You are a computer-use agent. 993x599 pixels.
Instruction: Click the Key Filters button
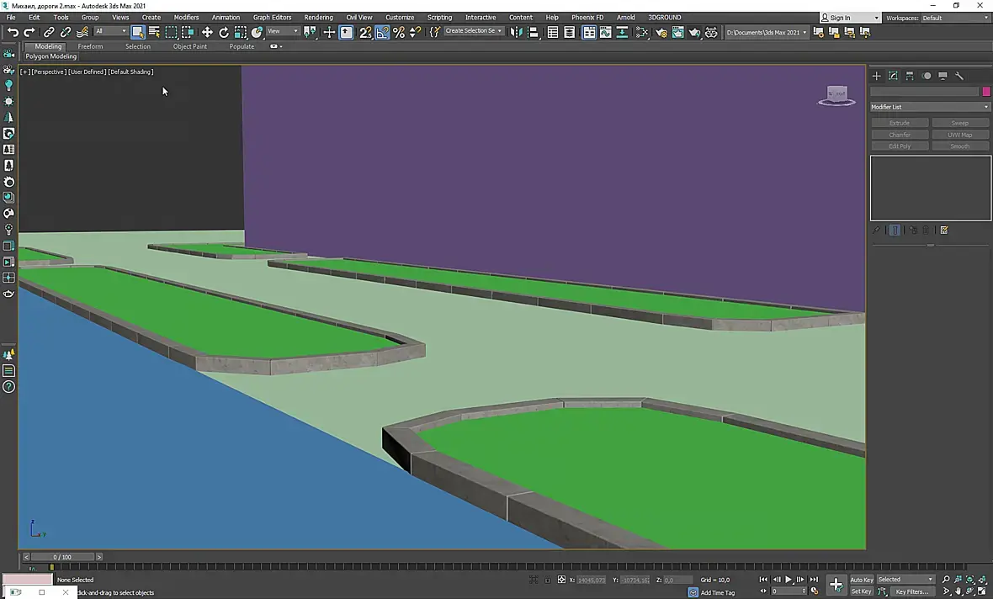tap(911, 591)
